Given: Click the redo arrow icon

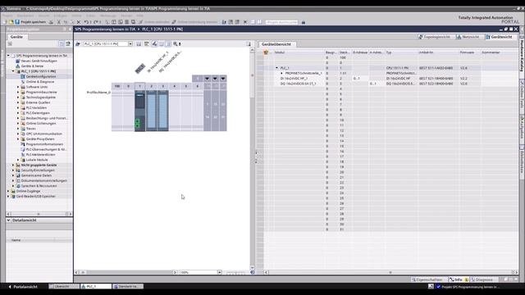Looking at the screenshot, I should (x=96, y=22).
